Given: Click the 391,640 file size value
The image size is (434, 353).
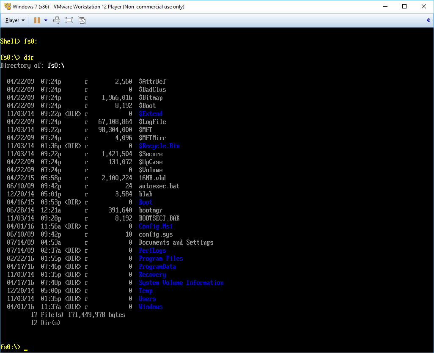Looking at the screenshot, I should [120, 210].
